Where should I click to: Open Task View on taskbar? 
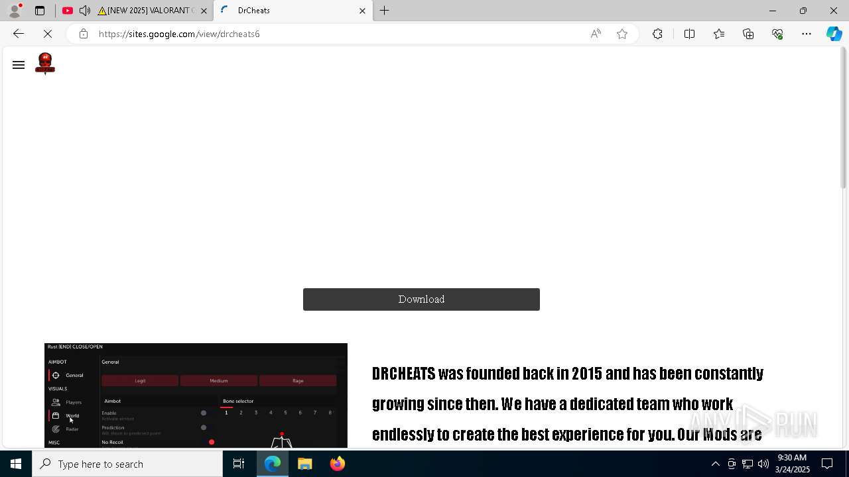239,464
